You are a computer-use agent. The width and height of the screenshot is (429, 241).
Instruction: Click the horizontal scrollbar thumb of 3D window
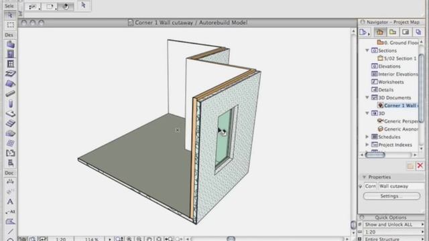pos(231,239)
